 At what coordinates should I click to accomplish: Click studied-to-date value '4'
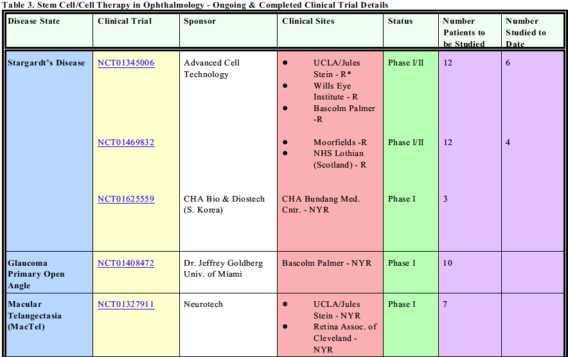click(508, 143)
